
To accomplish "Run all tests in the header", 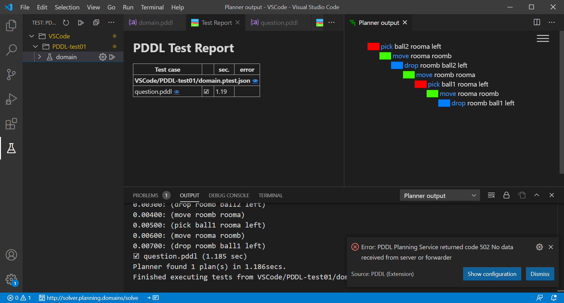I will [81, 23].
